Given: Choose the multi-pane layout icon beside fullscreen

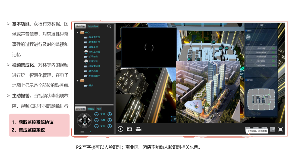Looking at the screenshot, I should [x=272, y=129].
